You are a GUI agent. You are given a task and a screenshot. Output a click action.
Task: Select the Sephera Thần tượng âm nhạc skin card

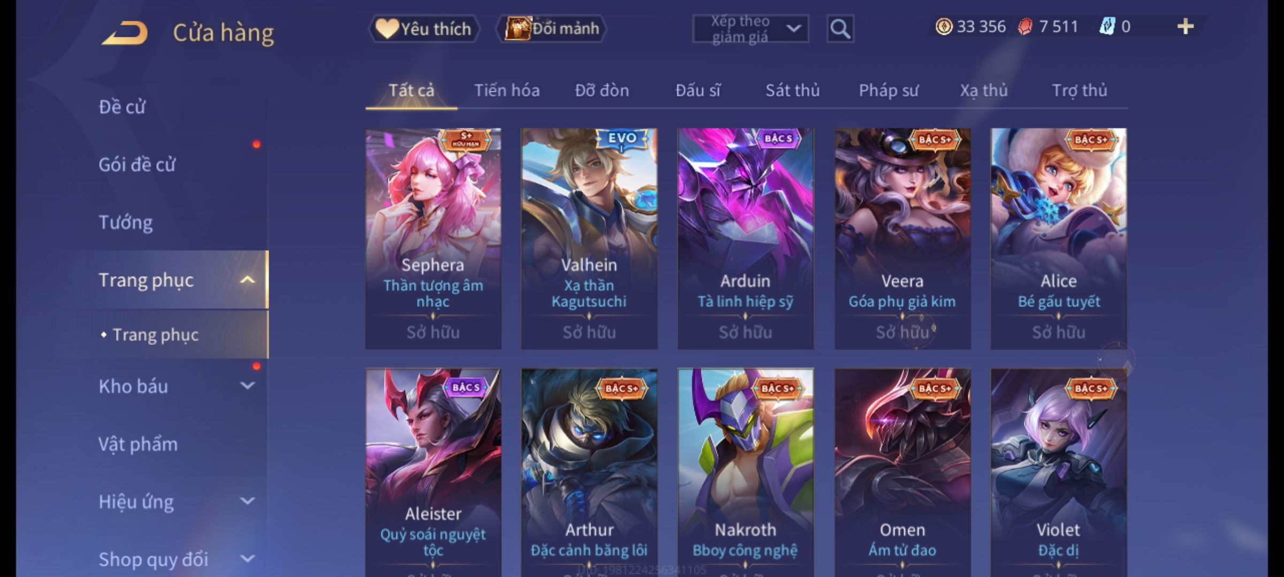433,239
